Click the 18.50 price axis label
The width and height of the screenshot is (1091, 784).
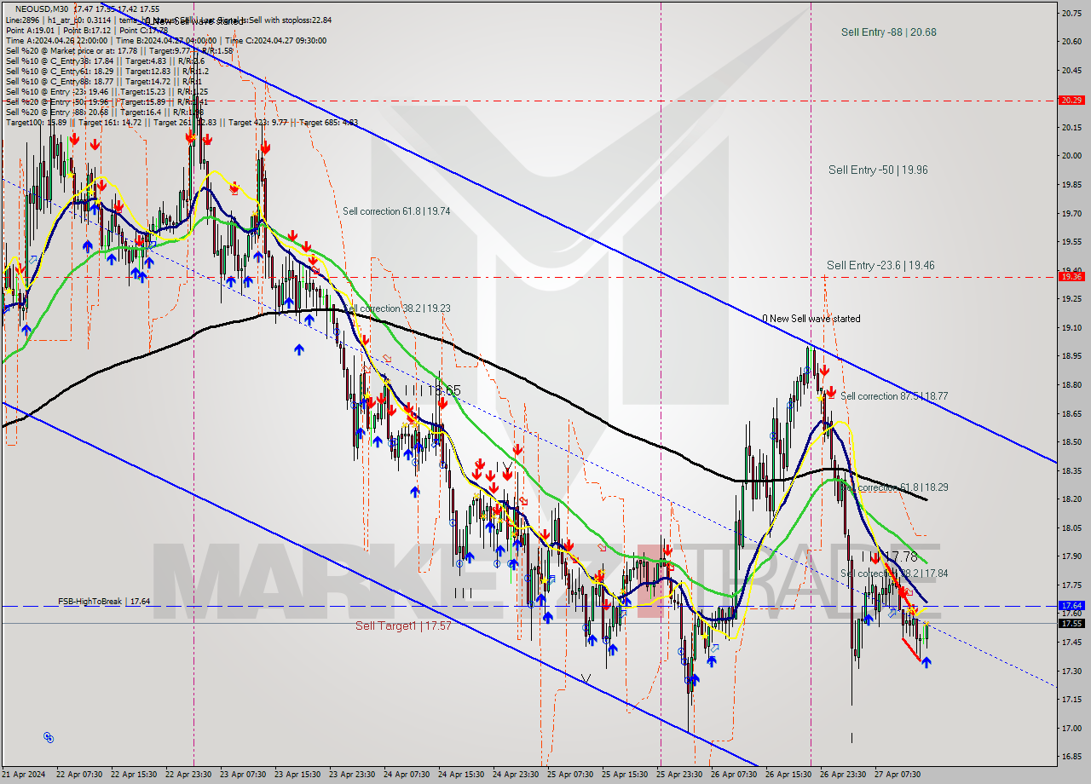coord(1071,441)
